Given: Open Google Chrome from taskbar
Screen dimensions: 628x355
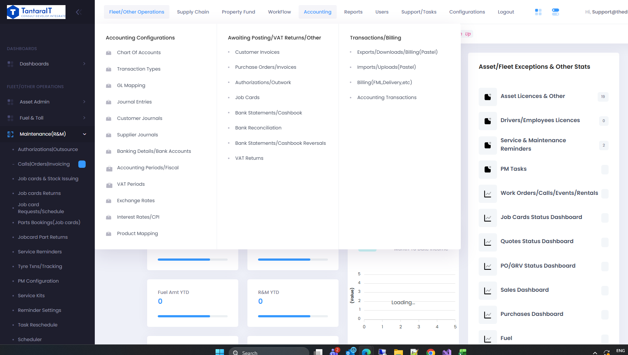Looking at the screenshot, I should [x=431, y=352].
